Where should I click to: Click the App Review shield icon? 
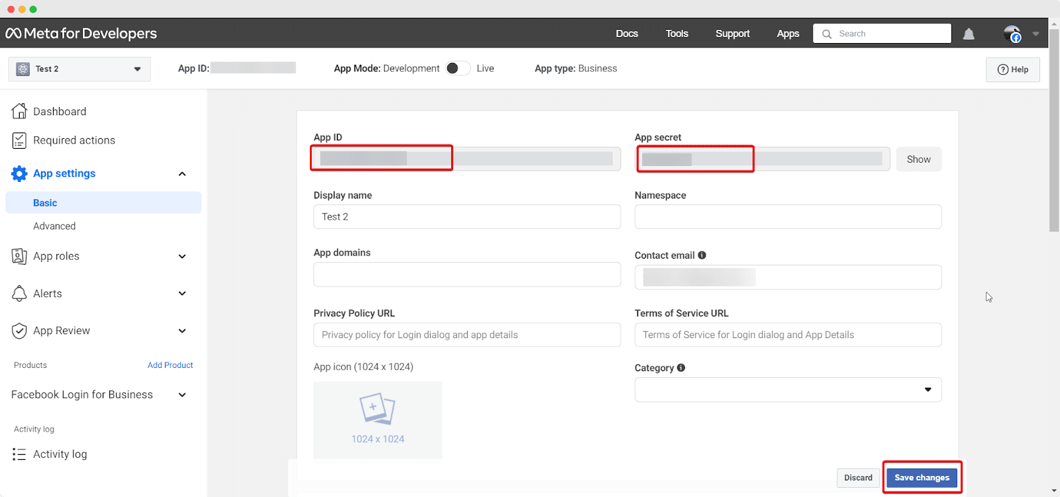point(19,331)
